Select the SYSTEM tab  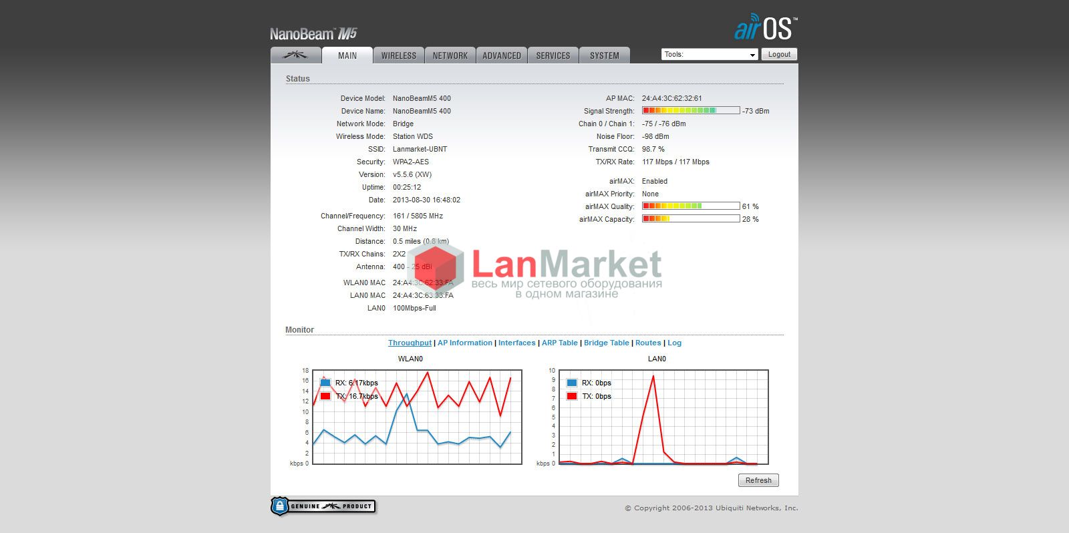604,55
